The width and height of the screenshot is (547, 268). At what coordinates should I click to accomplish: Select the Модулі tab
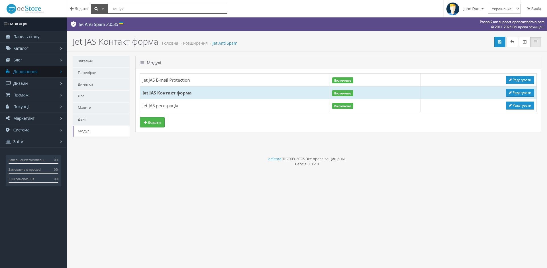pos(101,131)
